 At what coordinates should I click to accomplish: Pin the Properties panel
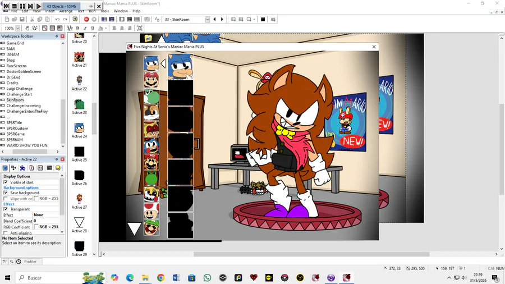tap(57, 159)
